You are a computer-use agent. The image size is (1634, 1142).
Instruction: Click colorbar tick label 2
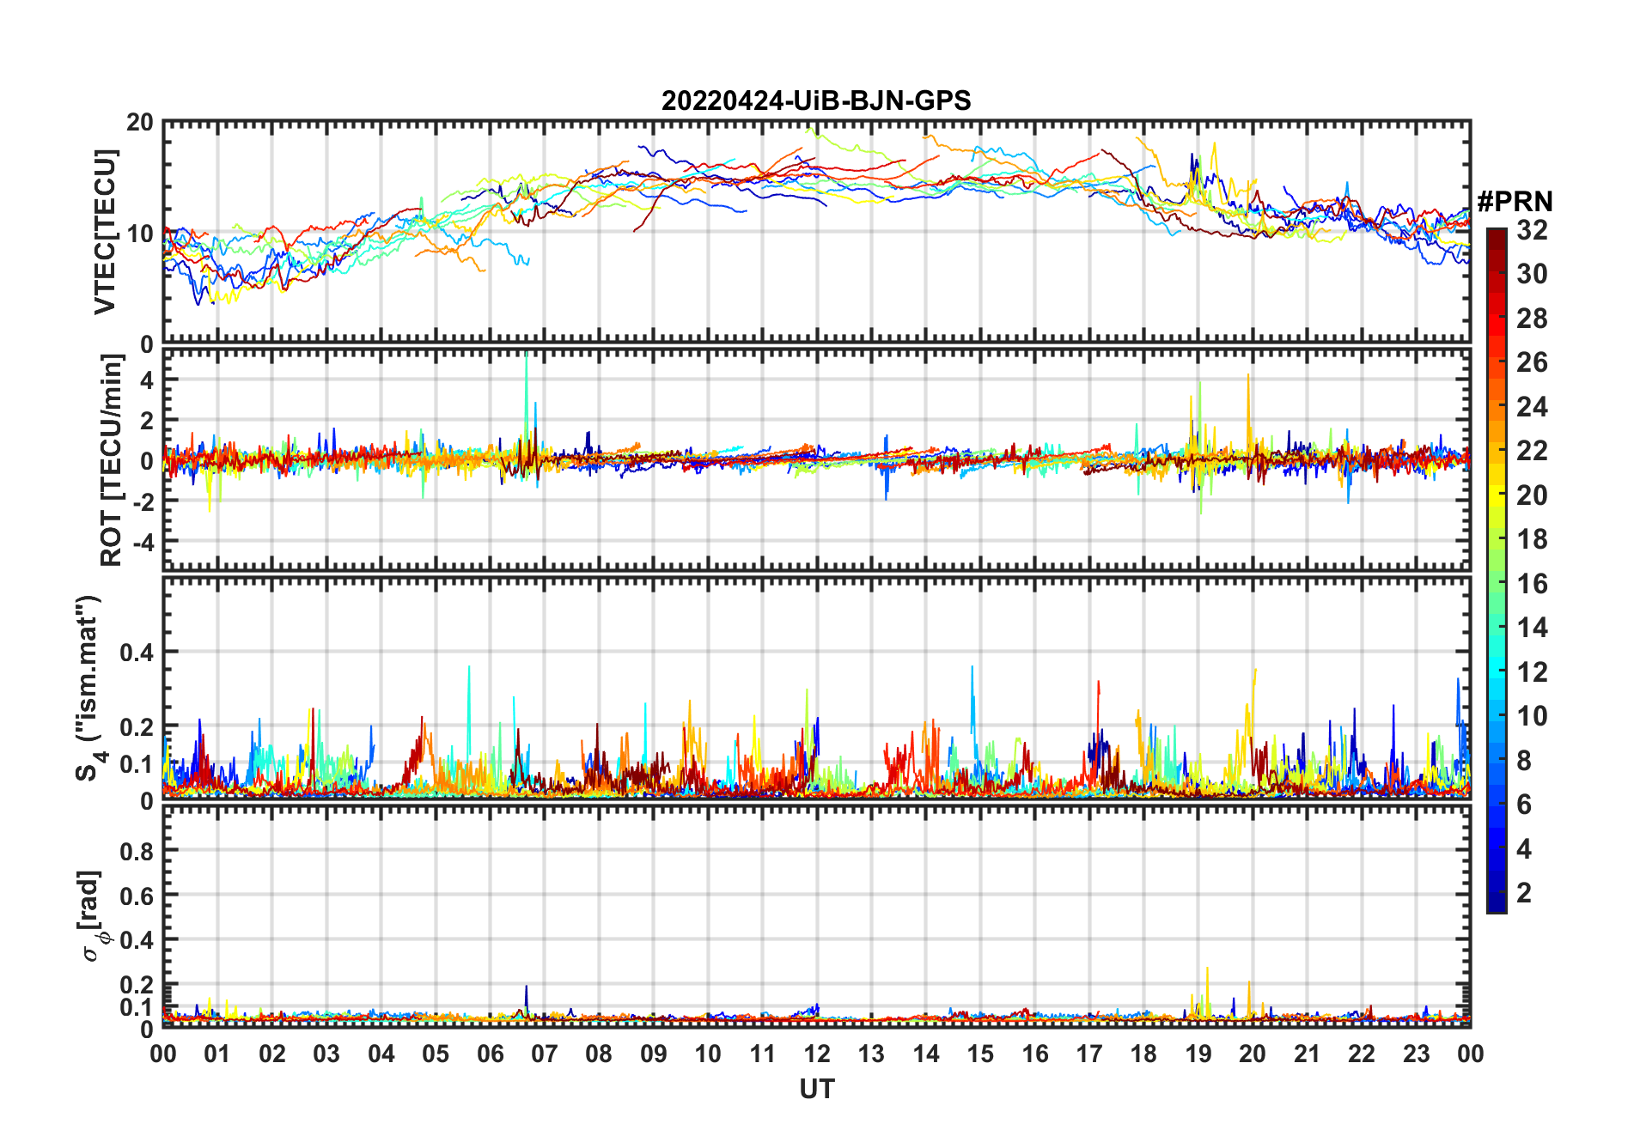(1524, 893)
